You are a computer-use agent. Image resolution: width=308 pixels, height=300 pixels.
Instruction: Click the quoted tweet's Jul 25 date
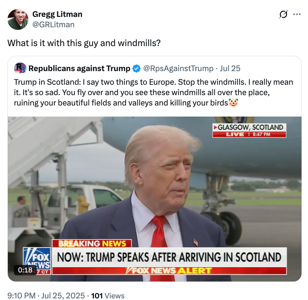tap(230, 69)
